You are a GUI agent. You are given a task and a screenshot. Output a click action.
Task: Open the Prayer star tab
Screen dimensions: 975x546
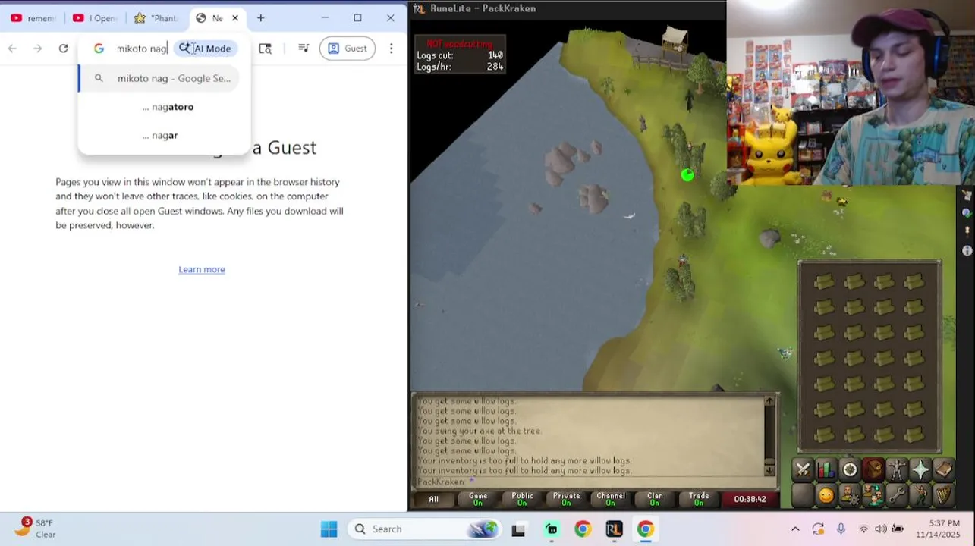pos(920,470)
